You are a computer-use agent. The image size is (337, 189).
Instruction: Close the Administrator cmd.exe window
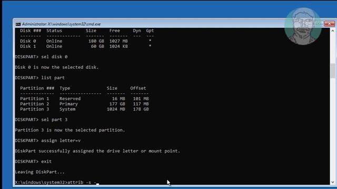click(x=329, y=24)
